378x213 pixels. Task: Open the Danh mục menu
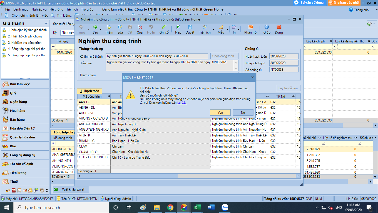pos(21,9)
